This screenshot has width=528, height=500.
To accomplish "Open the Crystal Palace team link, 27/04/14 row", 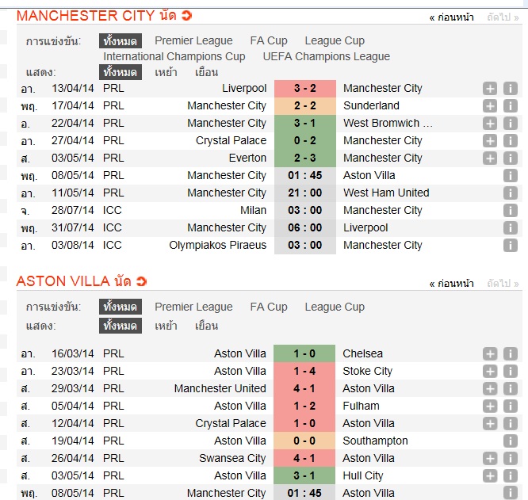I will [231, 141].
